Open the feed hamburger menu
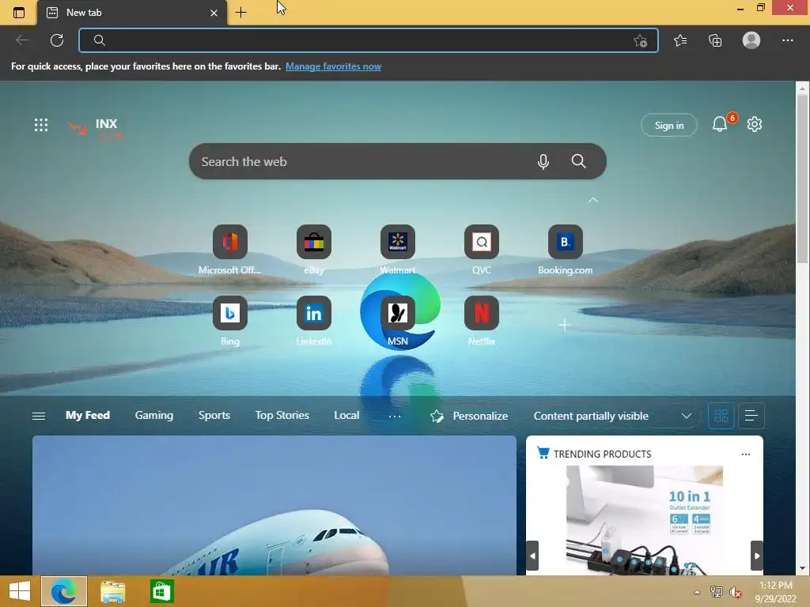Viewport: 810px width, 607px height. [x=39, y=416]
